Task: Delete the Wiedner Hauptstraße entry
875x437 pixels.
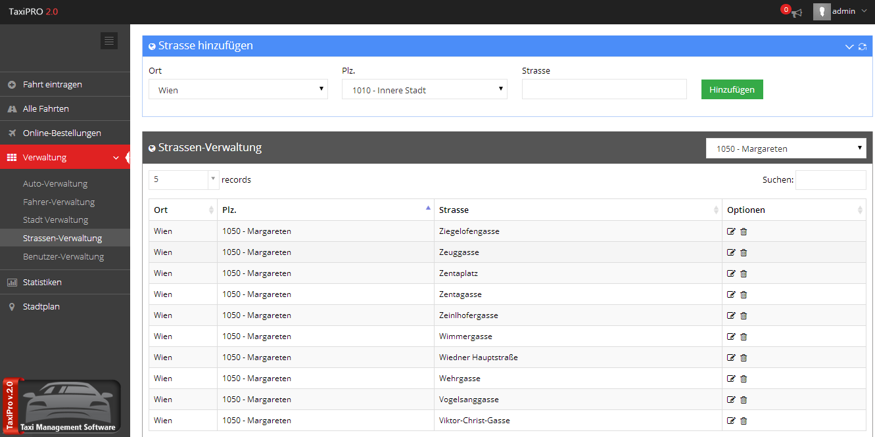Action: click(744, 357)
